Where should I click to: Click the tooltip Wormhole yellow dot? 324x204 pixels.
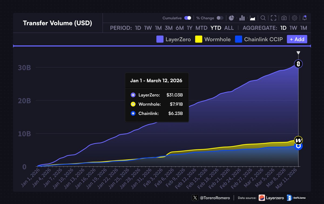(133, 104)
